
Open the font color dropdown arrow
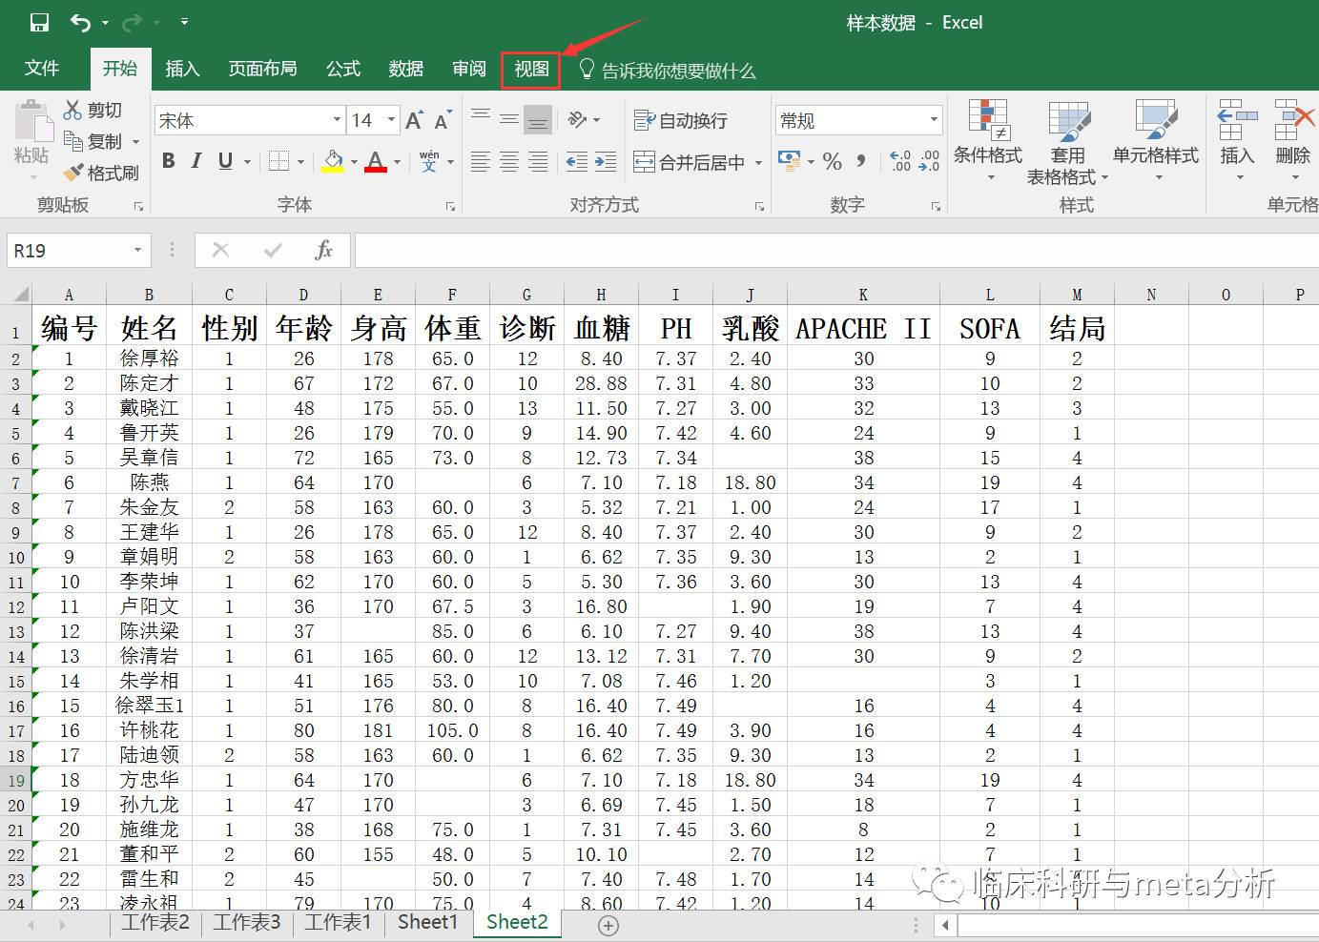(x=398, y=162)
